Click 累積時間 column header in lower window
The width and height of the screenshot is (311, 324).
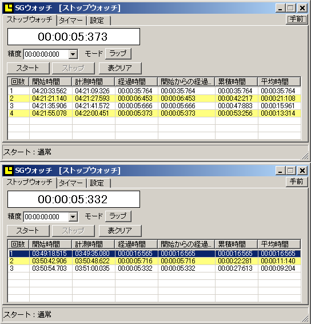click(x=236, y=244)
